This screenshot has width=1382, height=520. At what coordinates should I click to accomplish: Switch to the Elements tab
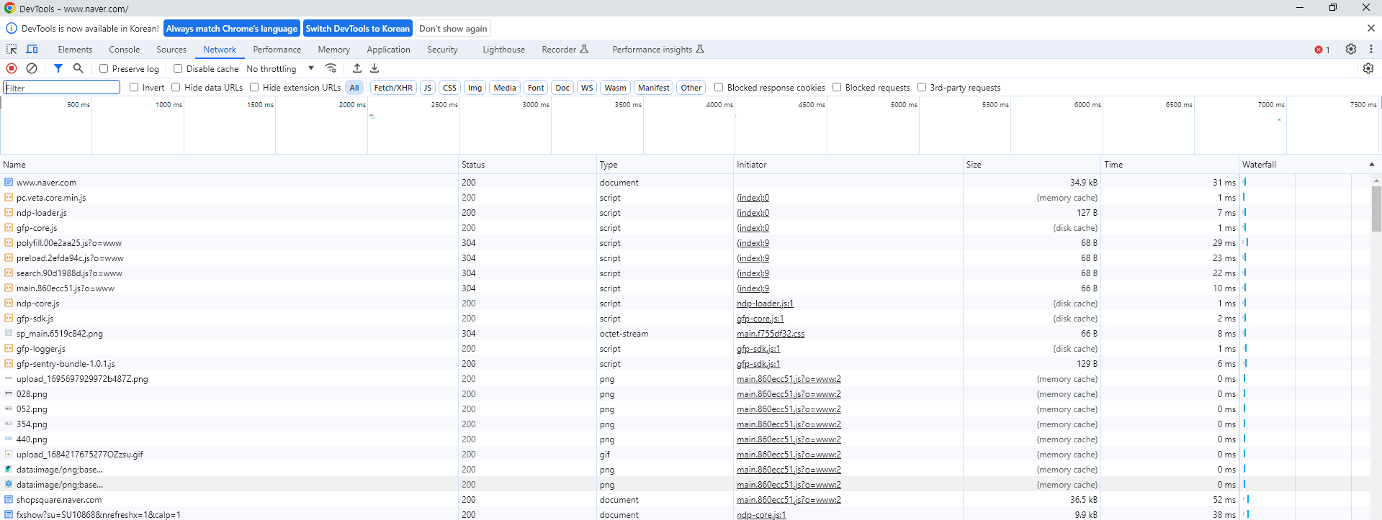[x=75, y=50]
